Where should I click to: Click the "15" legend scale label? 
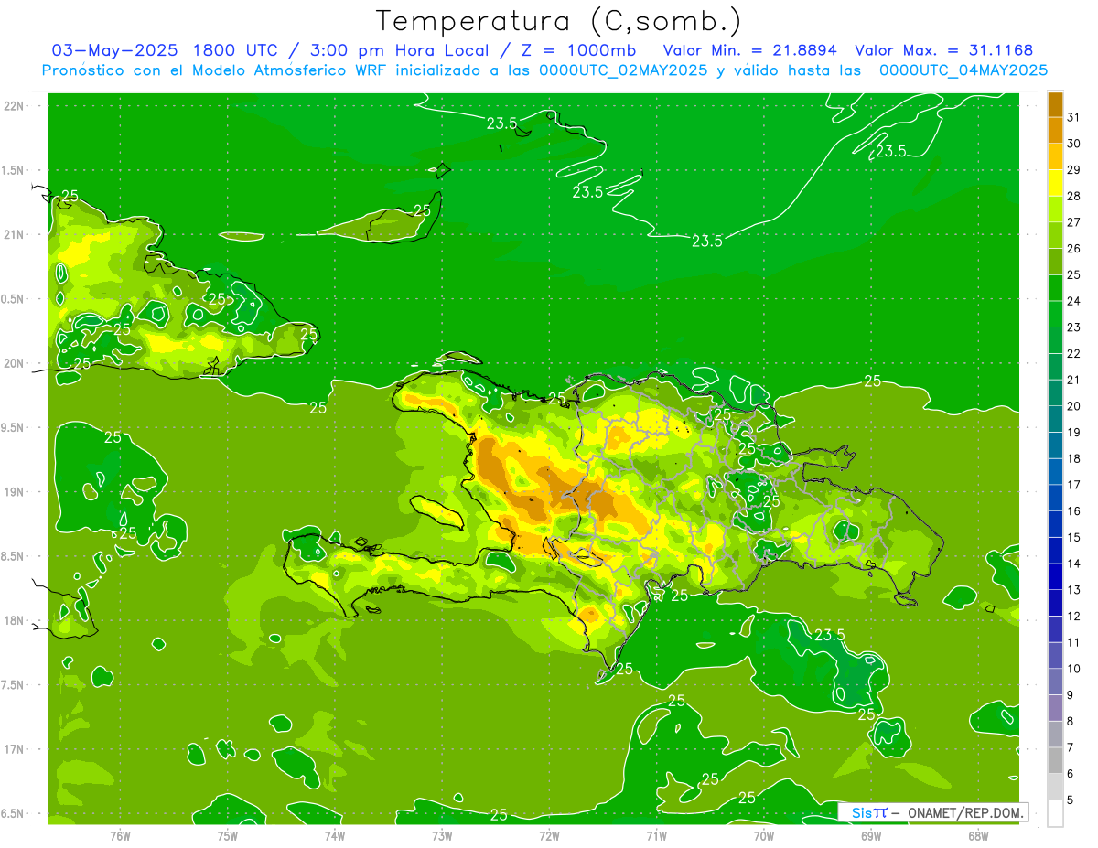[1074, 538]
